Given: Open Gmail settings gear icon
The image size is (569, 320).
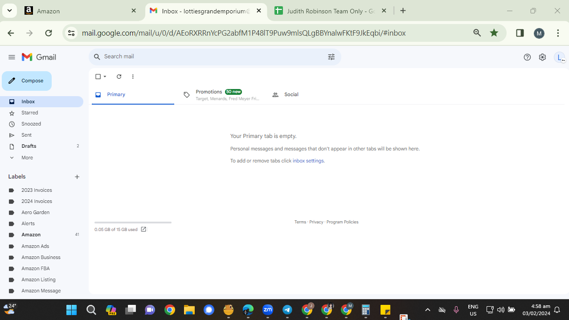Looking at the screenshot, I should pos(542,57).
